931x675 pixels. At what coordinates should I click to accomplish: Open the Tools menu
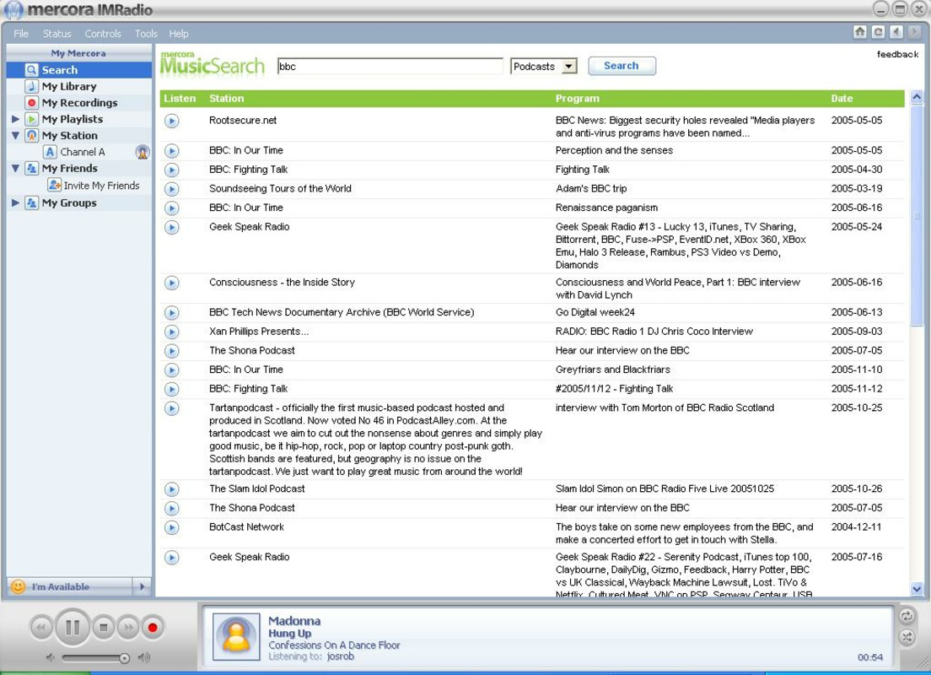point(146,34)
